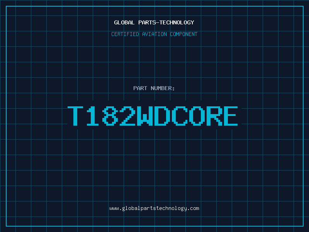
Task: Click the digit 1 in the part number
Action: (x=93, y=116)
